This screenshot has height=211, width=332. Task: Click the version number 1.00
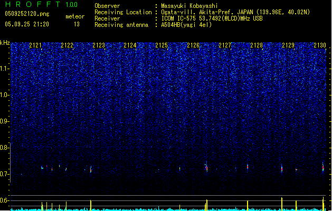72,5
